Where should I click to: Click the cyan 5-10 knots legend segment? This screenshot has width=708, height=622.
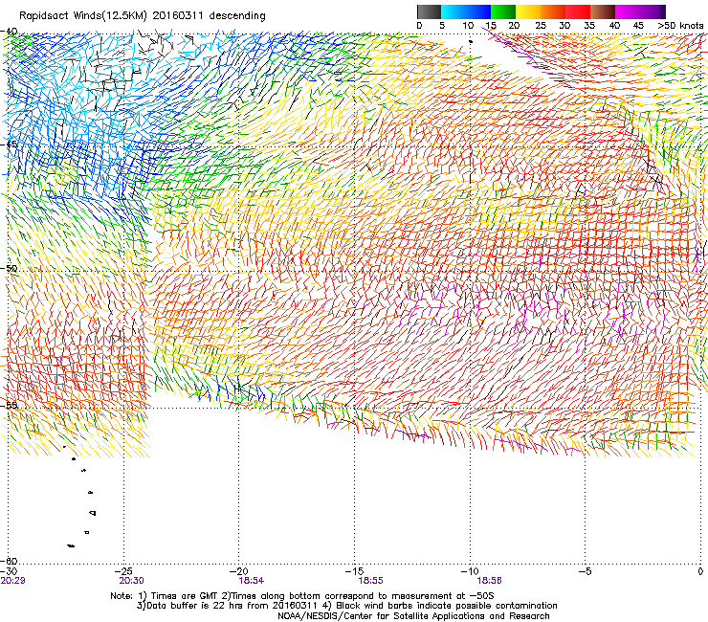coord(454,11)
